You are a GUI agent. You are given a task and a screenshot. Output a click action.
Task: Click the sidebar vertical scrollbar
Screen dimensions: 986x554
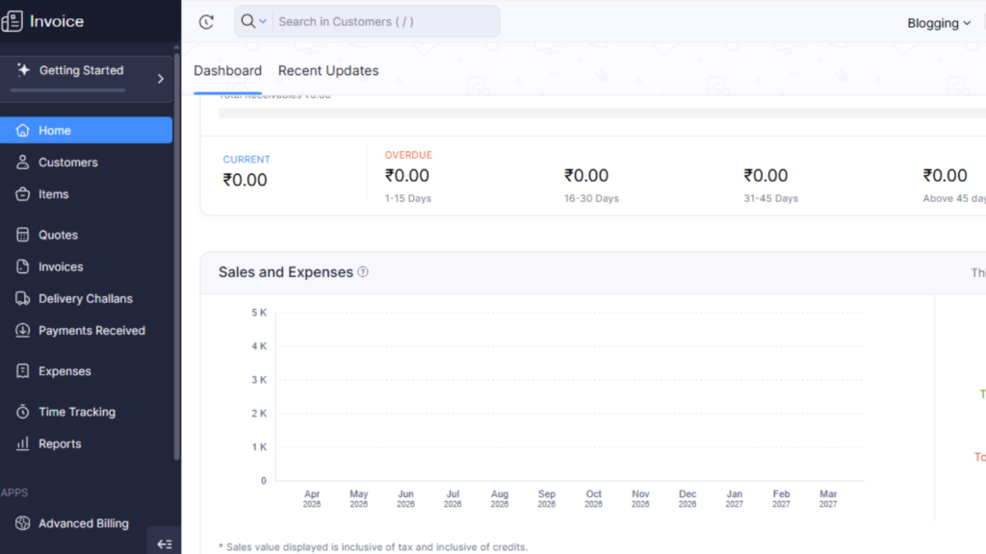pyautogui.click(x=177, y=256)
